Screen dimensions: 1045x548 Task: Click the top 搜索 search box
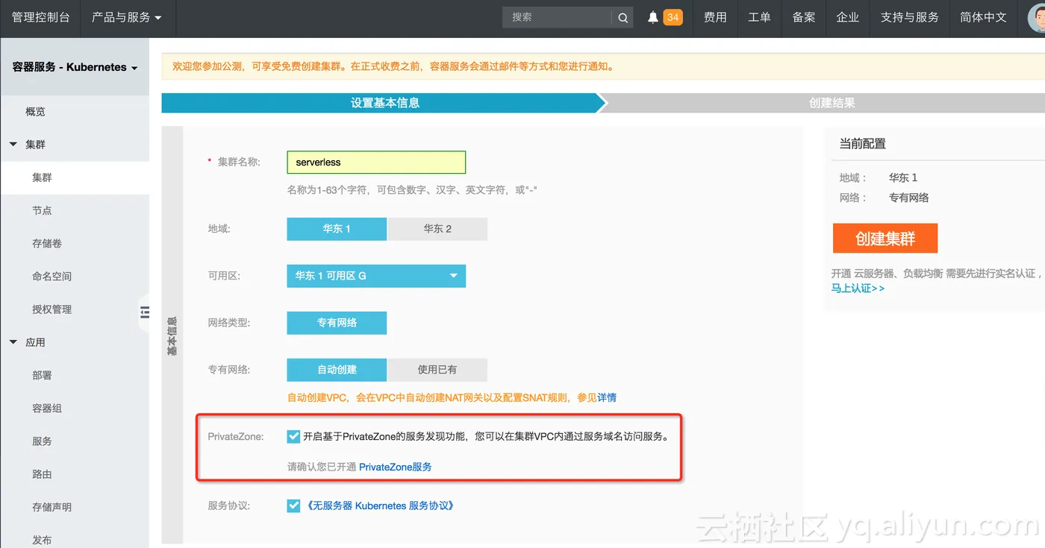[x=558, y=17]
